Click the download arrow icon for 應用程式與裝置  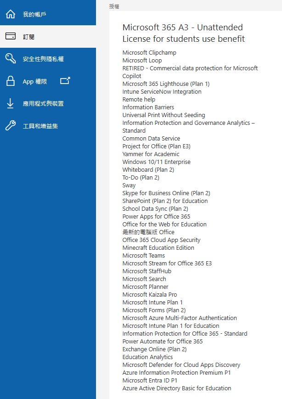pyautogui.click(x=10, y=103)
